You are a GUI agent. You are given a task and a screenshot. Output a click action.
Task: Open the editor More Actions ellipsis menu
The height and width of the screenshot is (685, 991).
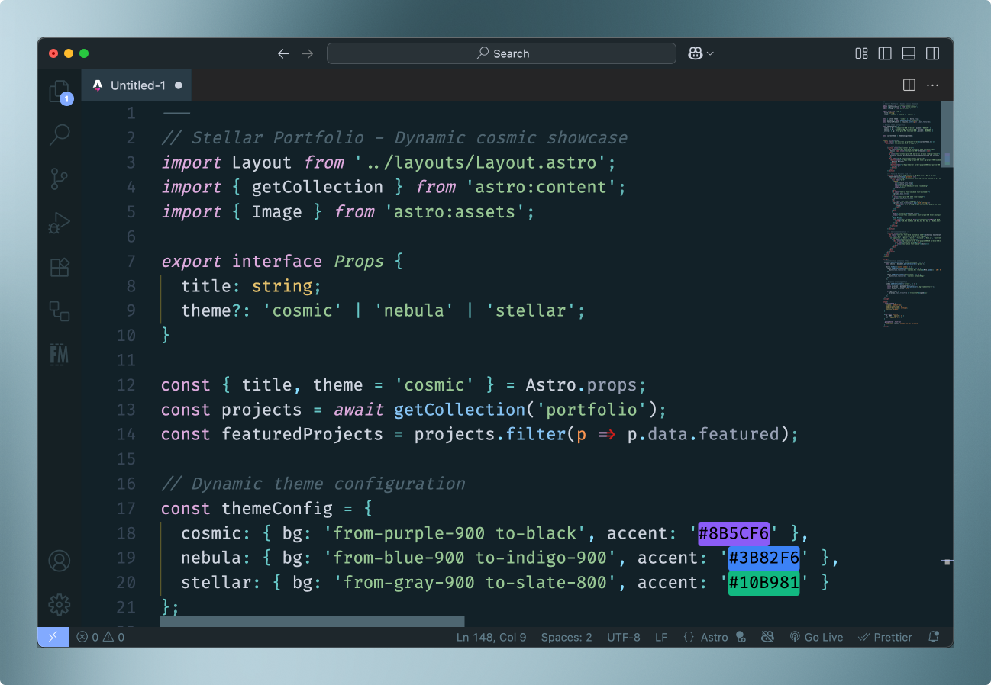(x=932, y=85)
